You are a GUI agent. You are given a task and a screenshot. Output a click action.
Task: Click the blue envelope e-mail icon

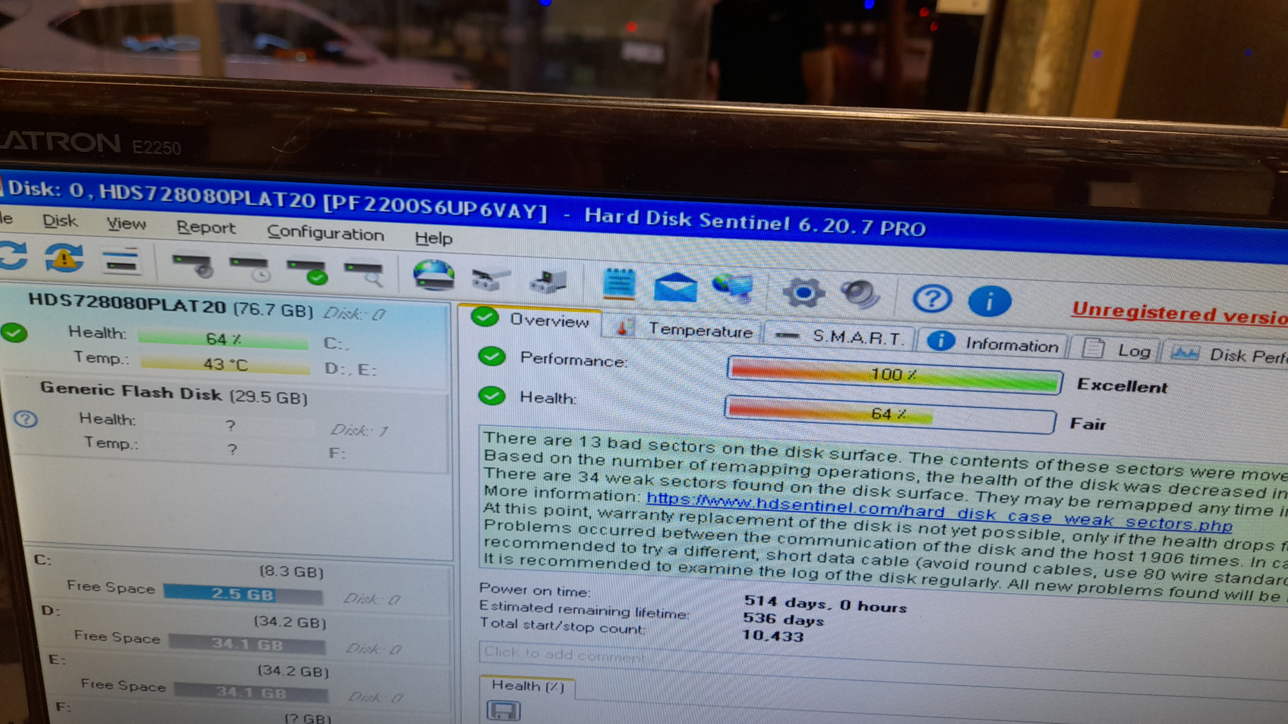[x=675, y=287]
